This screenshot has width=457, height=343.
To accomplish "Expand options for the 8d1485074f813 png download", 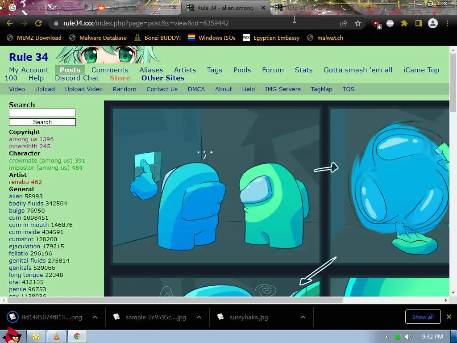I will click(x=95, y=317).
